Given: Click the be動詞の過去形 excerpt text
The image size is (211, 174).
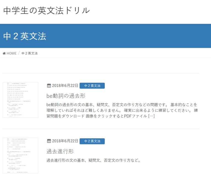Looking at the screenshot, I should pos(122,110).
